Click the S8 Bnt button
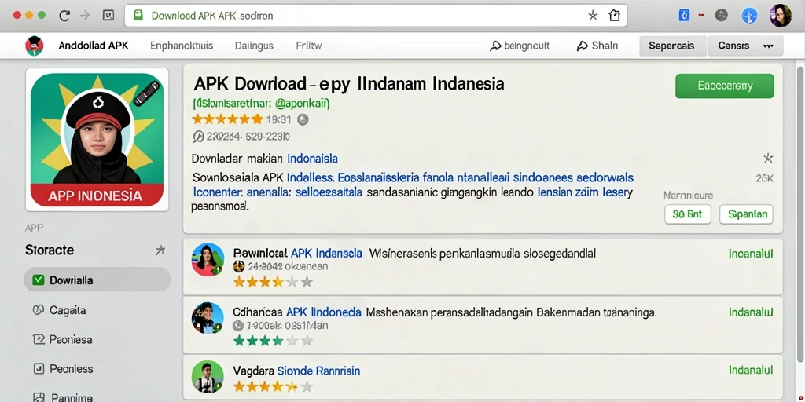The image size is (805, 402). 687,214
